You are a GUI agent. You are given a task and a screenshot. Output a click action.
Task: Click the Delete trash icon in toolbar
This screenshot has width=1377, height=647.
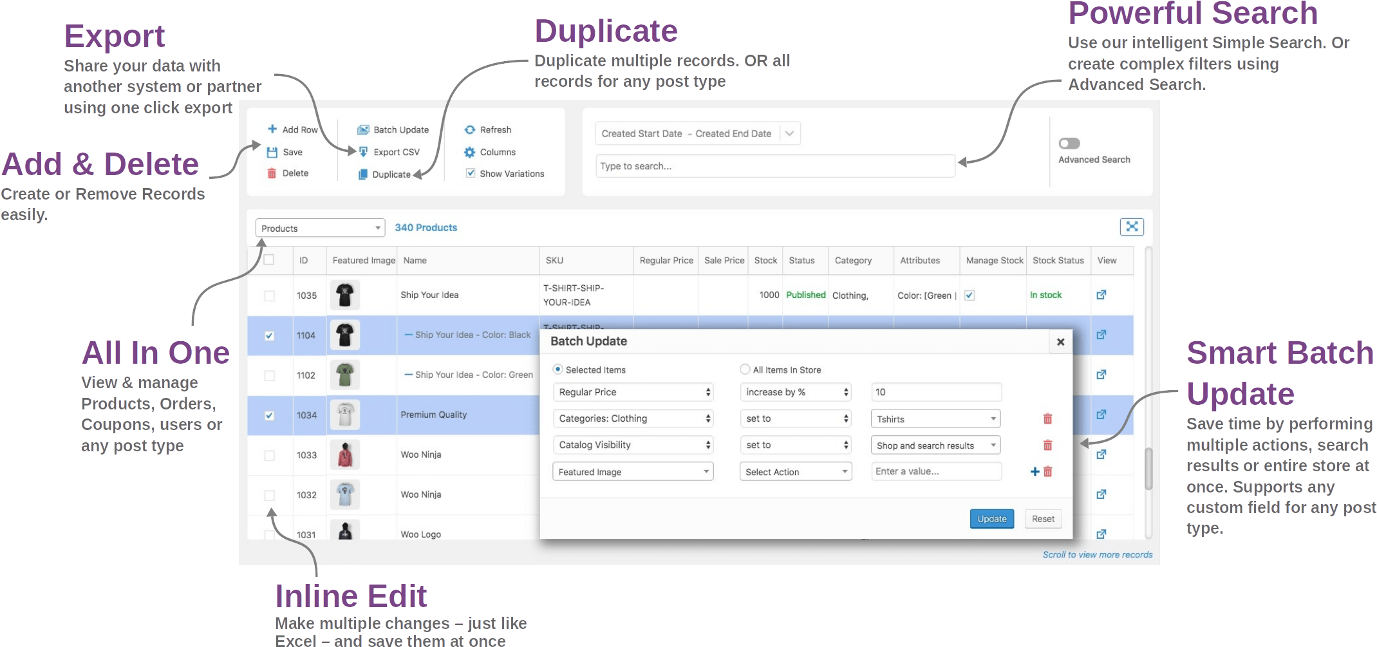pyautogui.click(x=272, y=173)
